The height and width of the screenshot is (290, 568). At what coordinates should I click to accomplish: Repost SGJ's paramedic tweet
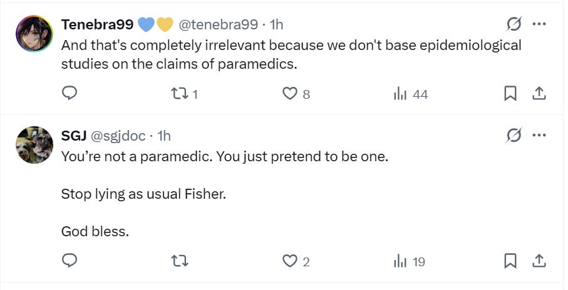[x=180, y=261]
